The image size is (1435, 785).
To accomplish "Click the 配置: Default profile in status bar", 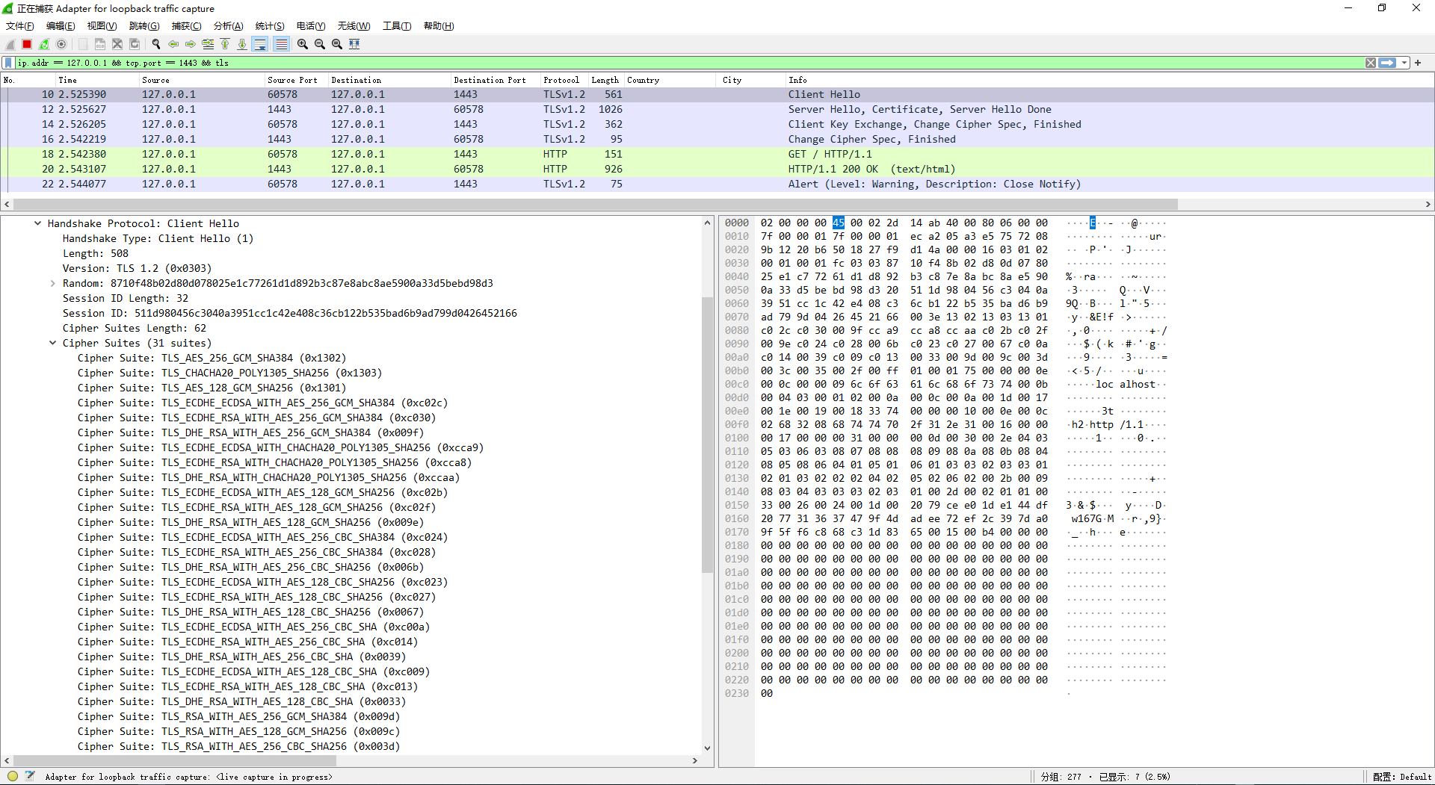I will point(1401,777).
